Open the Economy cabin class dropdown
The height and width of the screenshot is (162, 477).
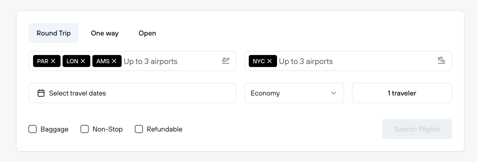coord(294,93)
